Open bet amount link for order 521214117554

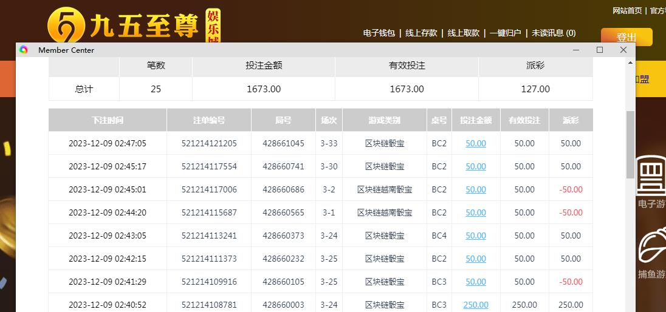click(x=476, y=166)
